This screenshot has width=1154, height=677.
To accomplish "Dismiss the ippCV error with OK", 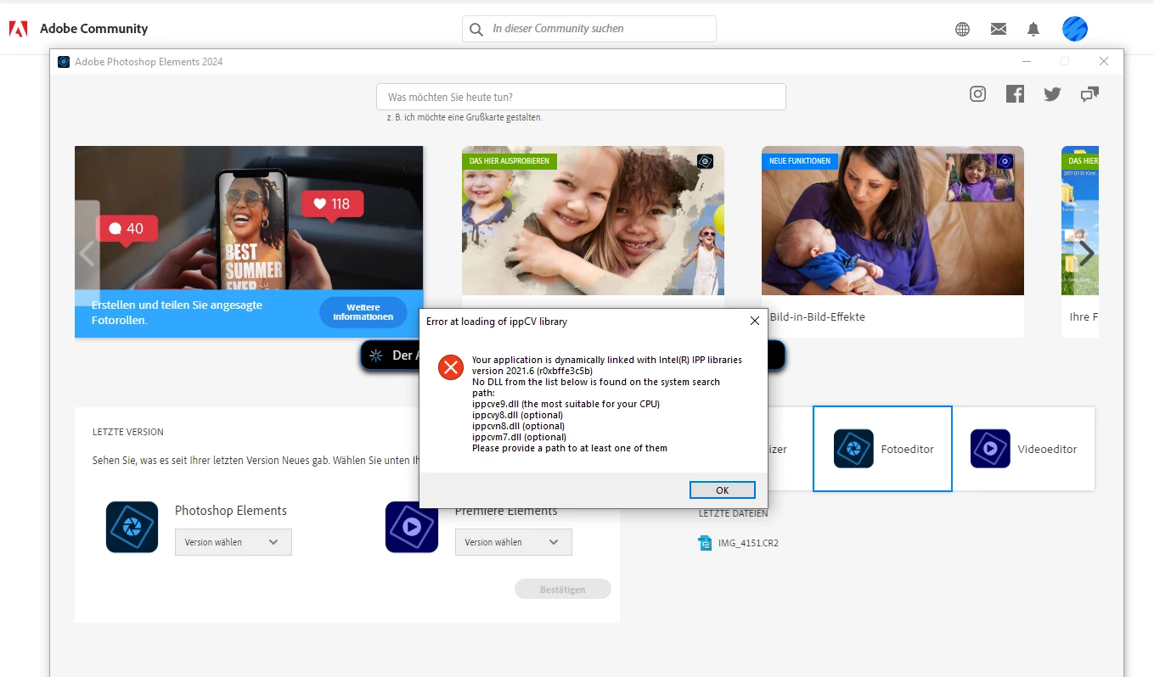I will click(x=723, y=490).
